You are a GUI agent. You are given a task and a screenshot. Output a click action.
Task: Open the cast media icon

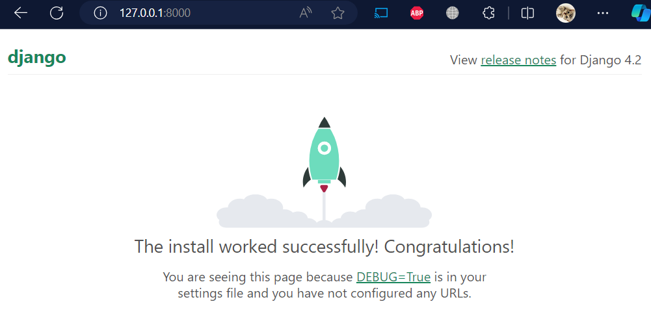(x=380, y=13)
